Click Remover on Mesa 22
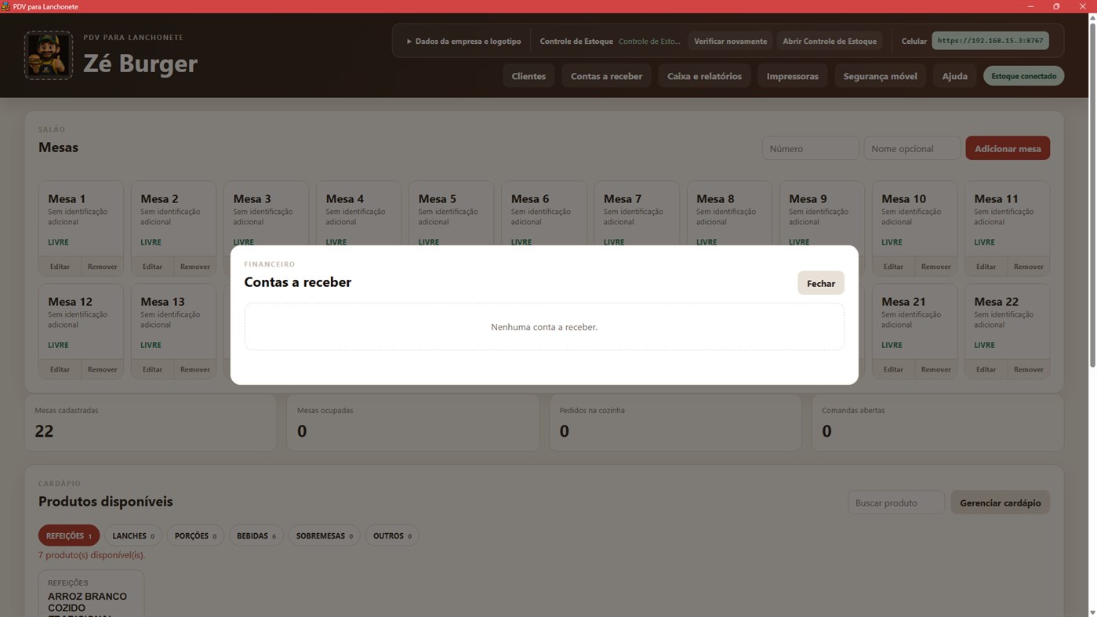The height and width of the screenshot is (617, 1097). point(1028,369)
